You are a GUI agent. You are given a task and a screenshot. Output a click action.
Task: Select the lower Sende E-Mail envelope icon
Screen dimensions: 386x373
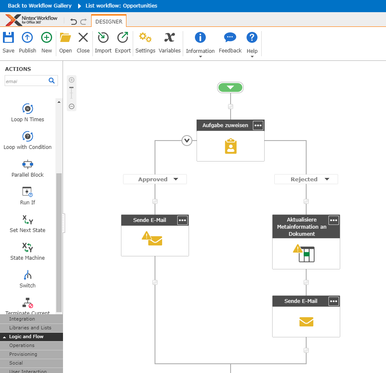coord(306,322)
